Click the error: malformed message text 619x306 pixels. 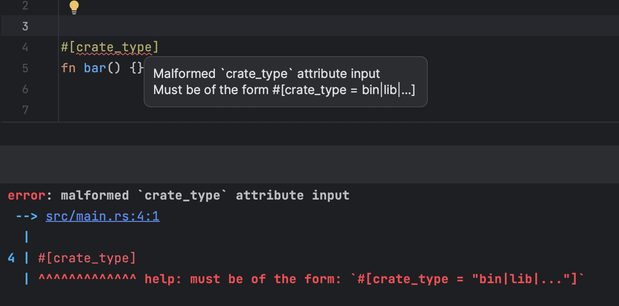(178, 195)
